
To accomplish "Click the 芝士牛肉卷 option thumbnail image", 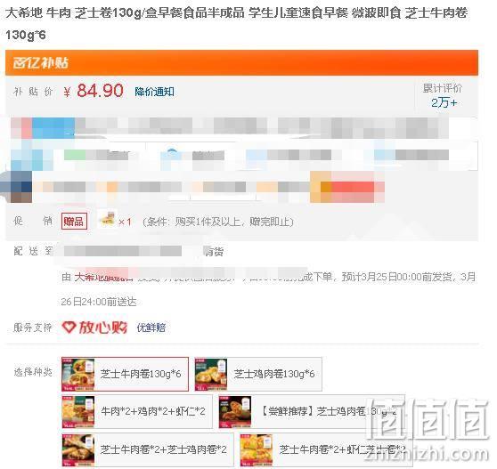I will 78,375.
